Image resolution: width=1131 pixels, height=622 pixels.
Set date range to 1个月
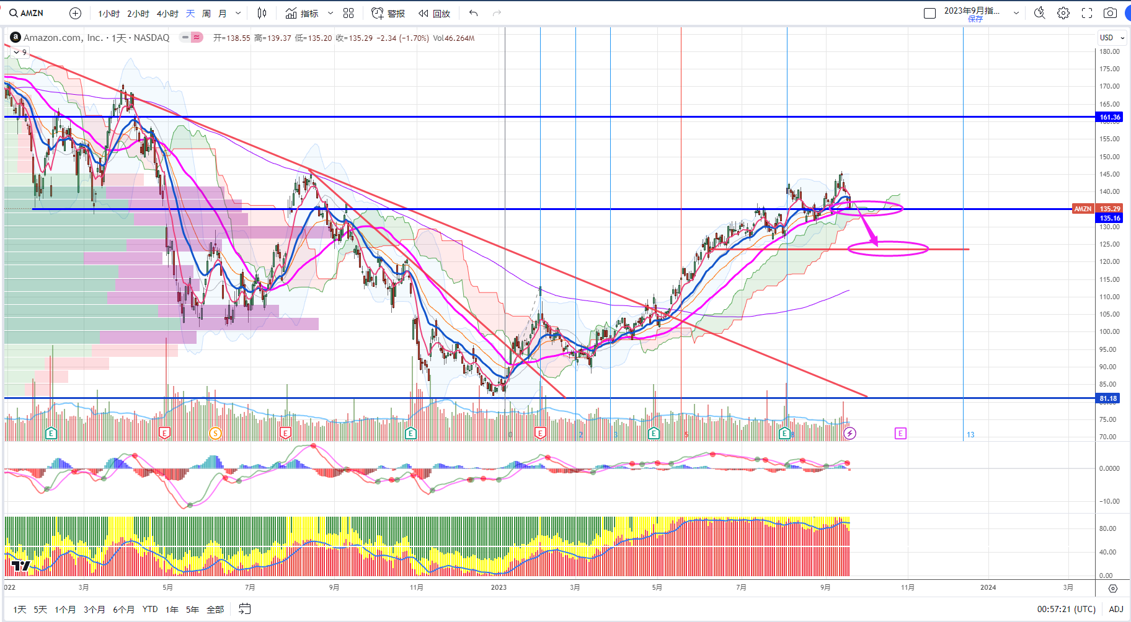[65, 610]
